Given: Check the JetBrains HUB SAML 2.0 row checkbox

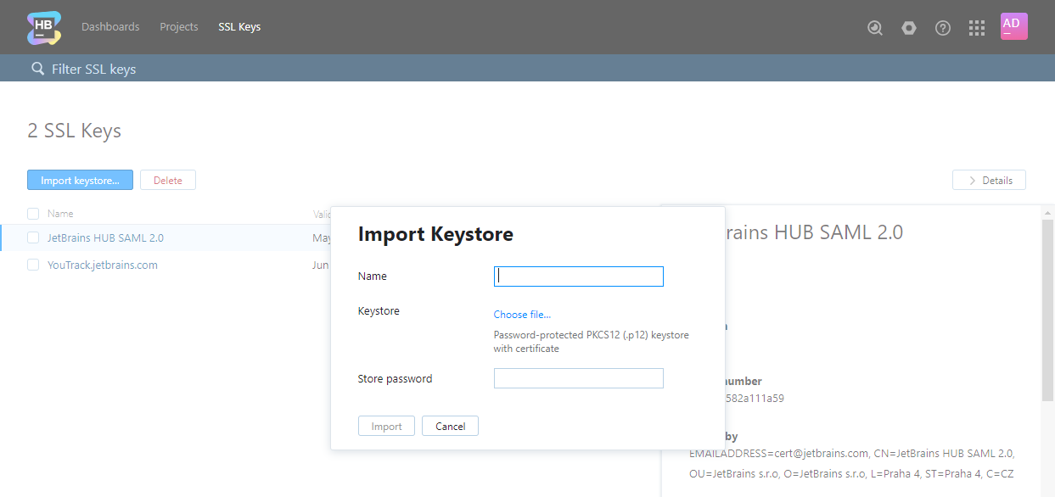Looking at the screenshot, I should pyautogui.click(x=32, y=237).
